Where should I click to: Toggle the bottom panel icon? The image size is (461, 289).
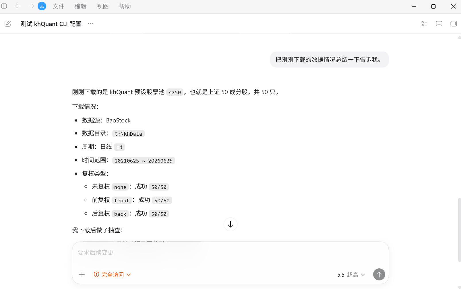tap(439, 24)
